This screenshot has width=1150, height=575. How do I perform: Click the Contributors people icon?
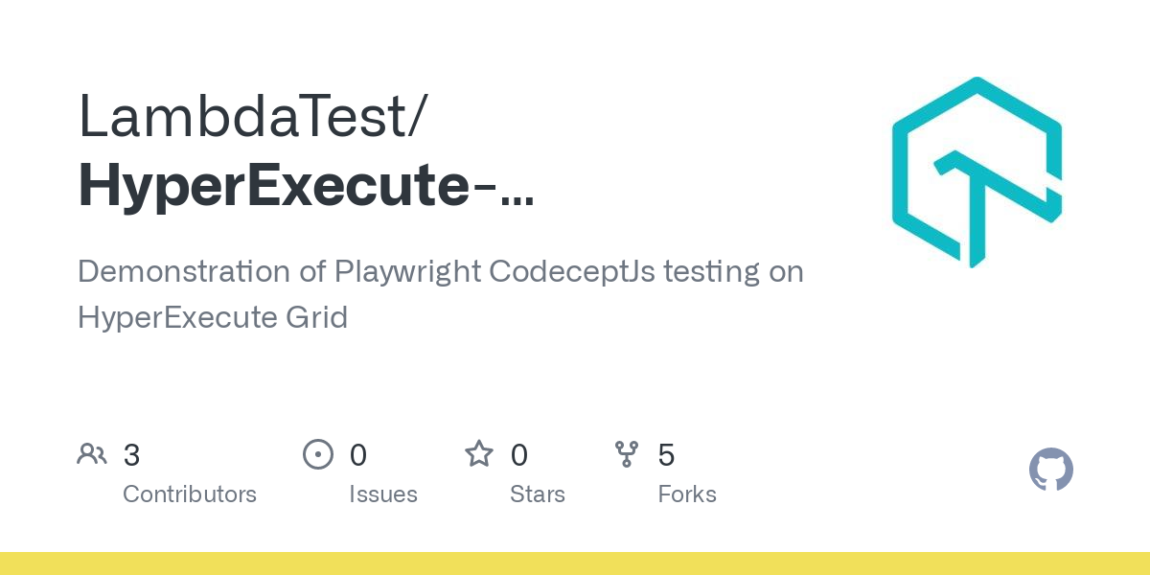(92, 453)
